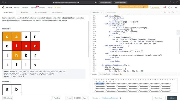Open Explore in navigation
Screen dimensions: 180x101
(x=17, y=8)
